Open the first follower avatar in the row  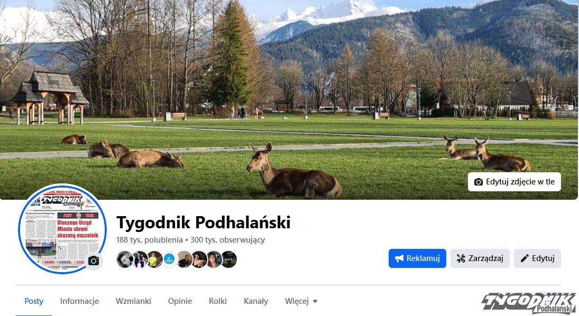click(x=124, y=259)
